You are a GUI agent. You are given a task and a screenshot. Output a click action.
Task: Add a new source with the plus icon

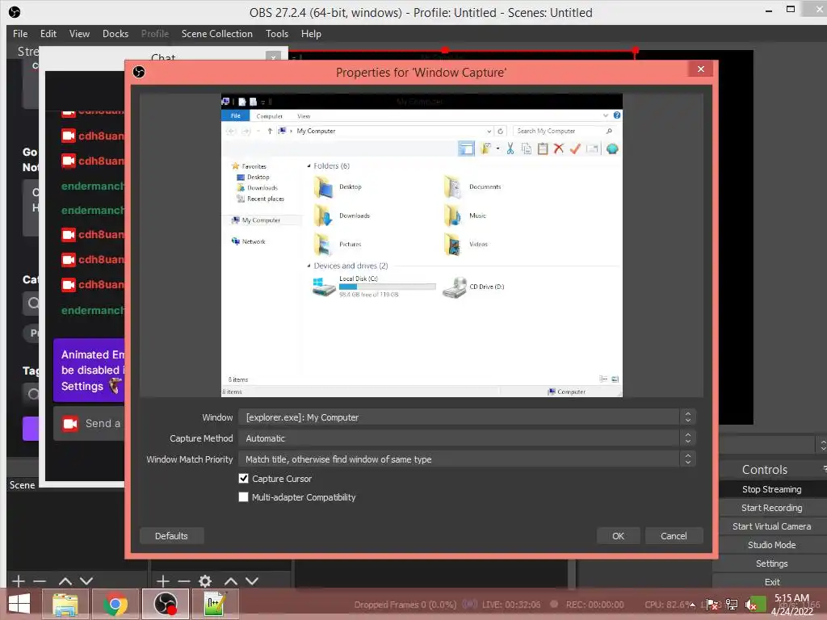coord(163,581)
